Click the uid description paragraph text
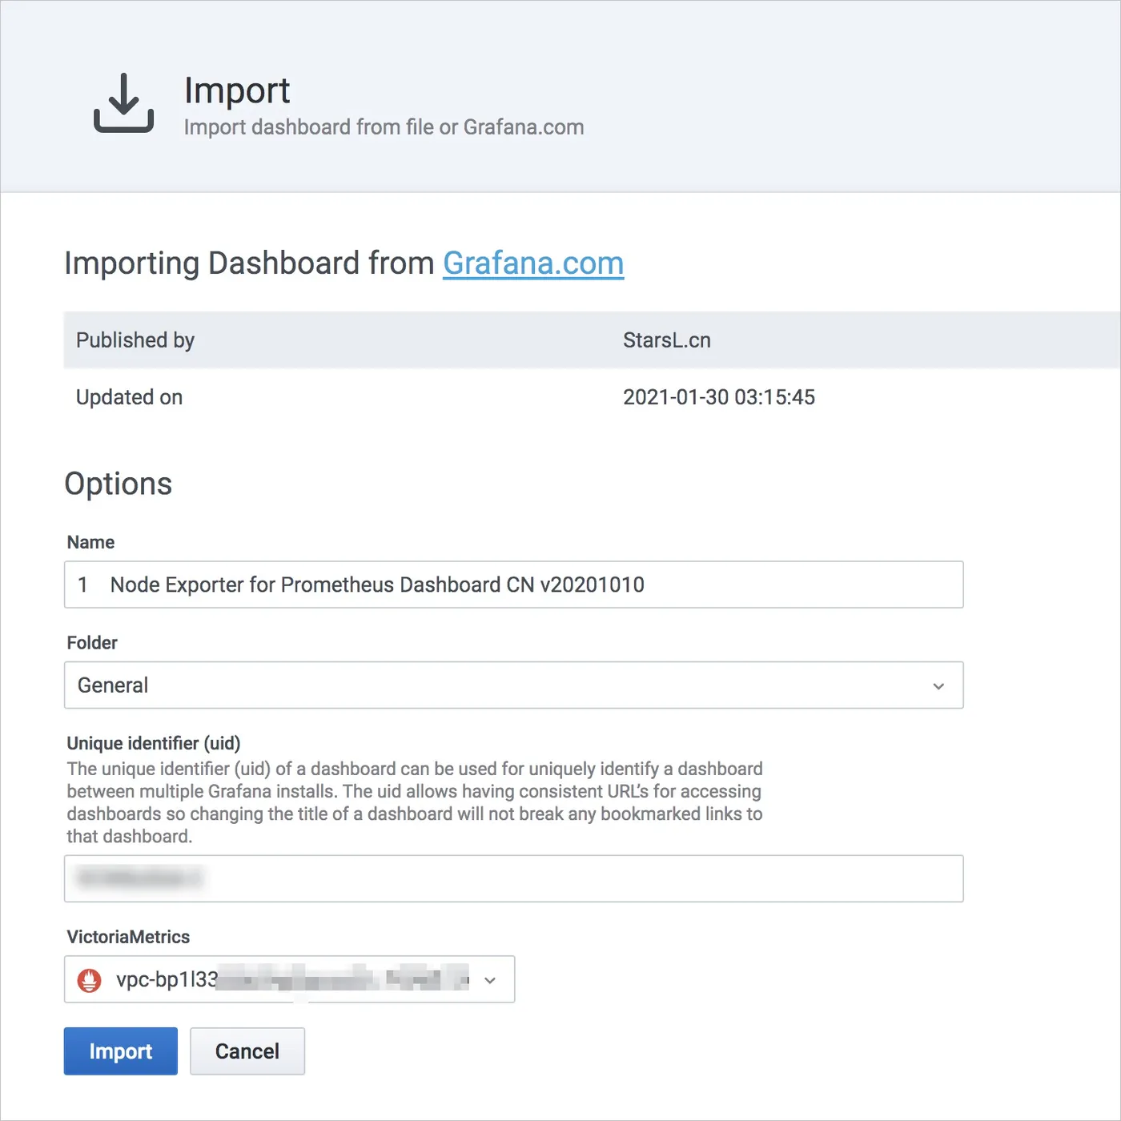 [x=415, y=802]
